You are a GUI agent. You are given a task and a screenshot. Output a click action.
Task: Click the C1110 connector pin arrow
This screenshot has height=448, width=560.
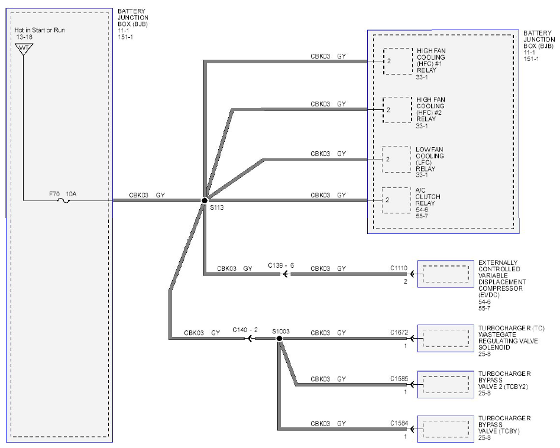[x=412, y=274]
